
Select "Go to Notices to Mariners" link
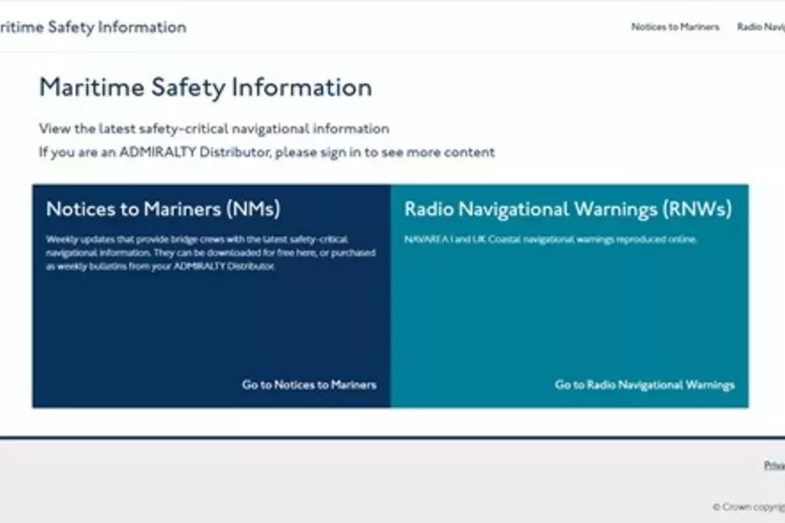310,384
